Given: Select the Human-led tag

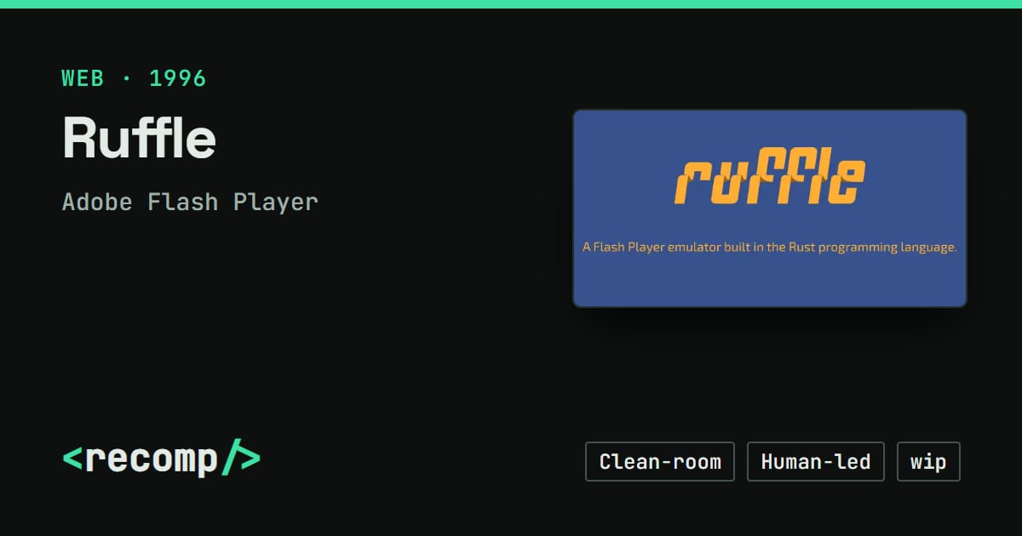Looking at the screenshot, I should [816, 462].
